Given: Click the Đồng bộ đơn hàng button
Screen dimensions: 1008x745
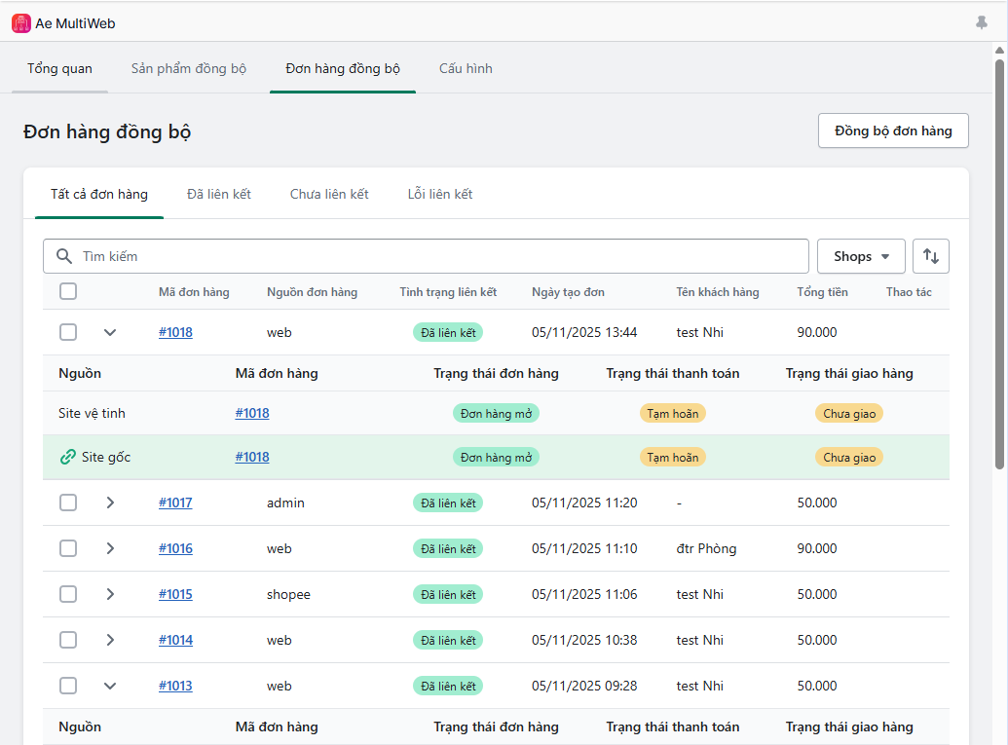Looking at the screenshot, I should tap(893, 130).
